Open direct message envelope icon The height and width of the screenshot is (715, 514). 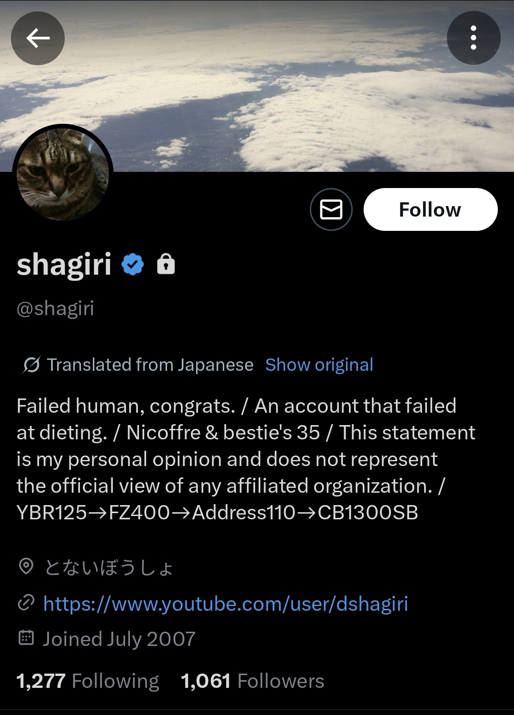[x=331, y=209]
